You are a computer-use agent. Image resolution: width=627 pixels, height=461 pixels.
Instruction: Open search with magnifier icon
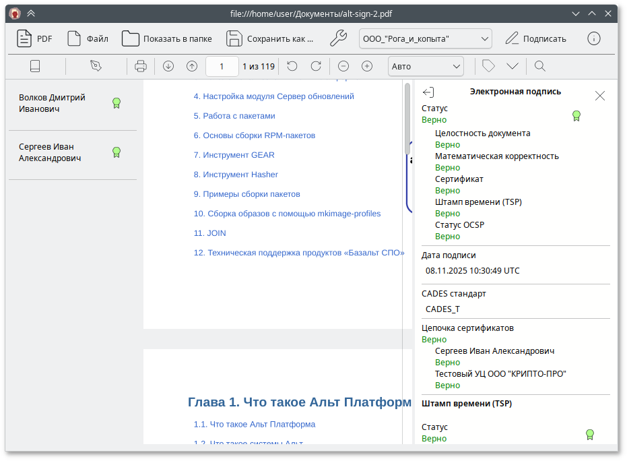click(x=539, y=66)
